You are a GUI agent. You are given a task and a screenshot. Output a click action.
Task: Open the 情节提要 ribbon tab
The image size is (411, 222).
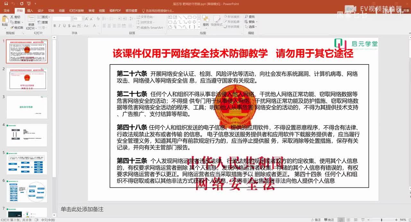132,11
